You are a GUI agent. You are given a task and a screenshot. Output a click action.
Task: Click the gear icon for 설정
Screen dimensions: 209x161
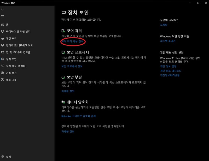pyautogui.click(x=3, y=157)
